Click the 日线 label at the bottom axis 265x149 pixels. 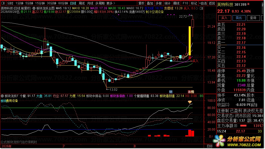pyautogui.click(x=210, y=146)
